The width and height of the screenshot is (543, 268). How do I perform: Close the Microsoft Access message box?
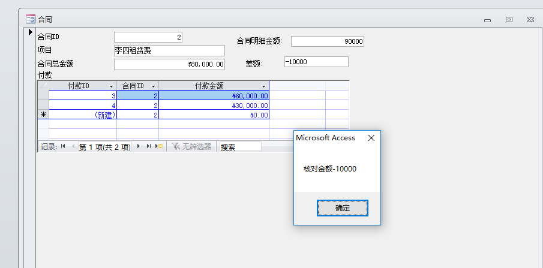point(371,138)
